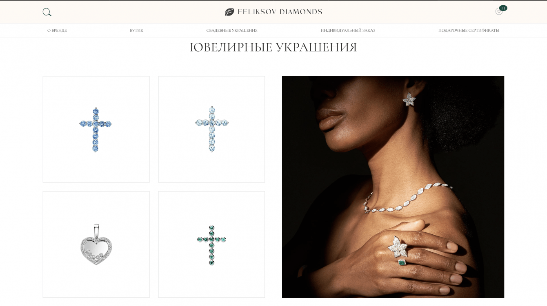This screenshot has width=547, height=306.
Task: Click the model photo banner
Action: click(393, 187)
